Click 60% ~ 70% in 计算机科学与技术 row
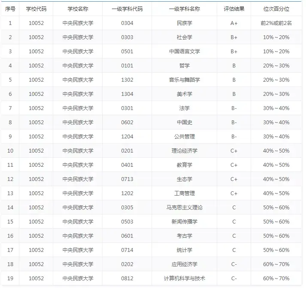 (276, 278)
